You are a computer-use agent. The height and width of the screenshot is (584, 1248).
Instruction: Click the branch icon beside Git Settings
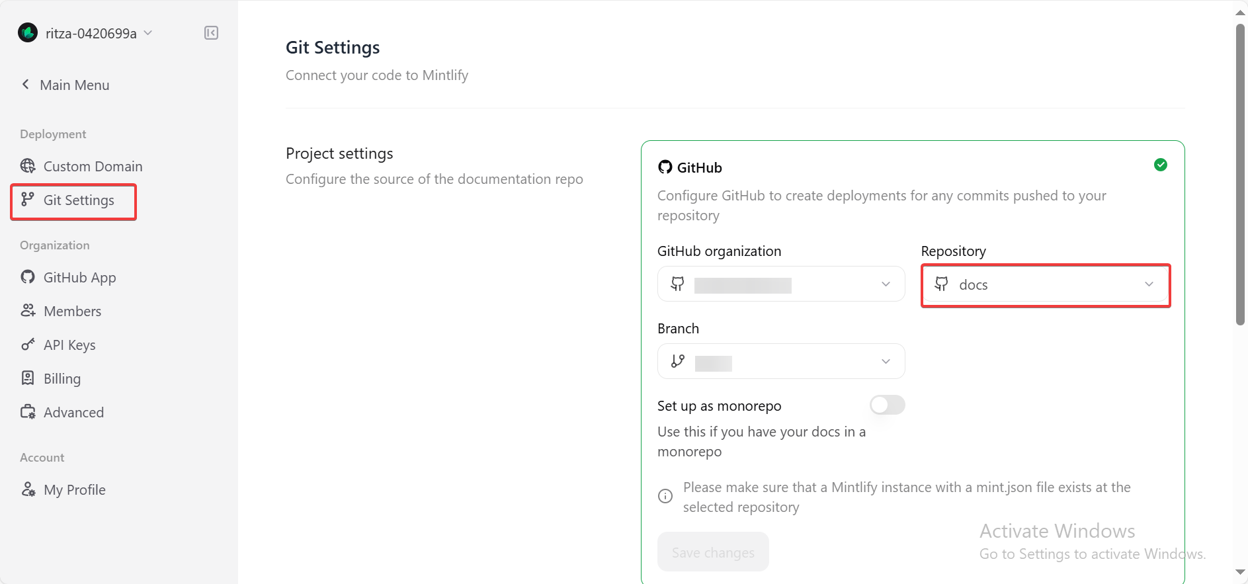click(x=28, y=199)
